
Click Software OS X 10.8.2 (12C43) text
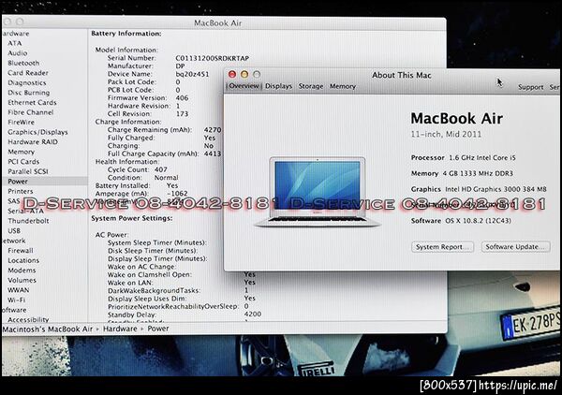coord(461,221)
